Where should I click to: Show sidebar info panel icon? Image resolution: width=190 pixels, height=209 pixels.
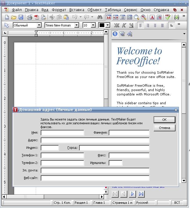click(115, 34)
